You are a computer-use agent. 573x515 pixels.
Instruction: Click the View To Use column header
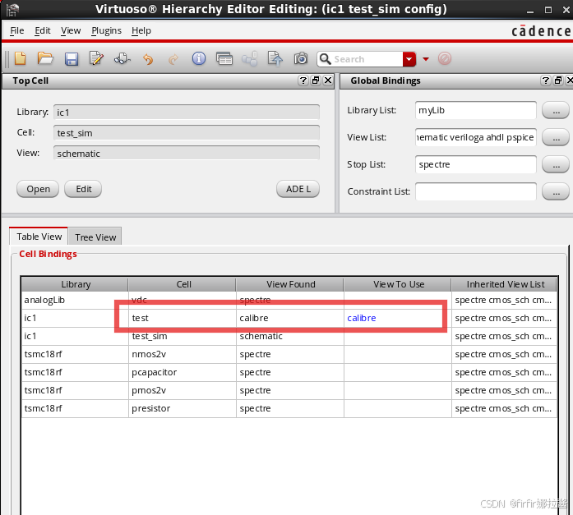[x=399, y=284]
